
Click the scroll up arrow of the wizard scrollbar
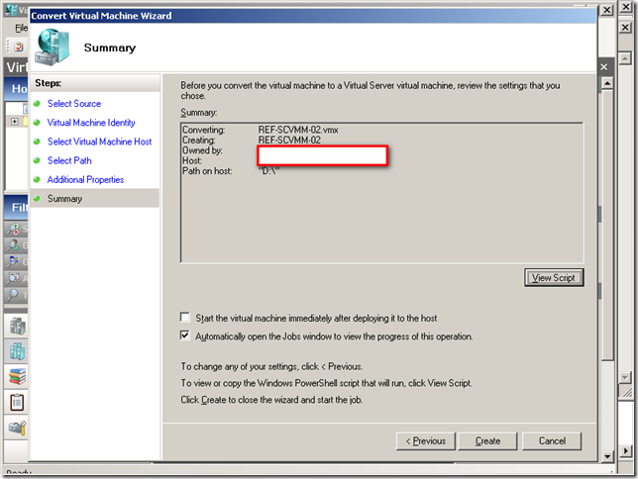[x=607, y=83]
